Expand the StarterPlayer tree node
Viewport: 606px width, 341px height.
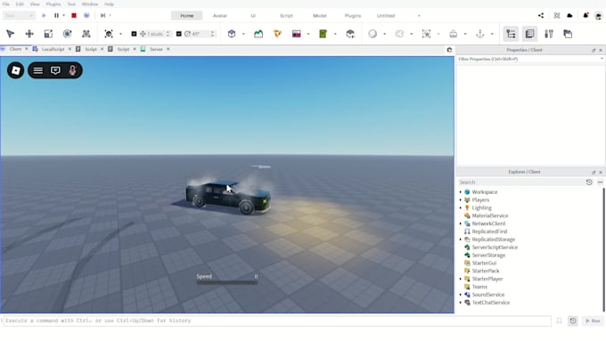(461, 279)
